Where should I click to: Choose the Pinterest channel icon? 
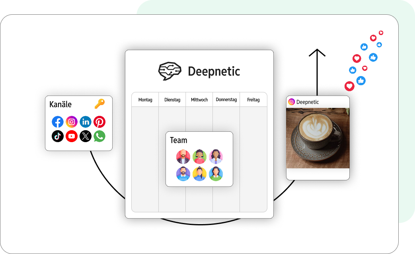(x=99, y=122)
